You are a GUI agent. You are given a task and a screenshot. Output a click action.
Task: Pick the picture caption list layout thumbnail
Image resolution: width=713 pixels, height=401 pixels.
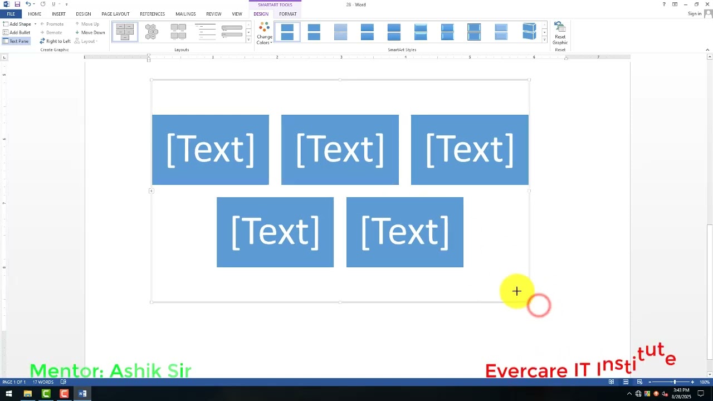click(178, 32)
